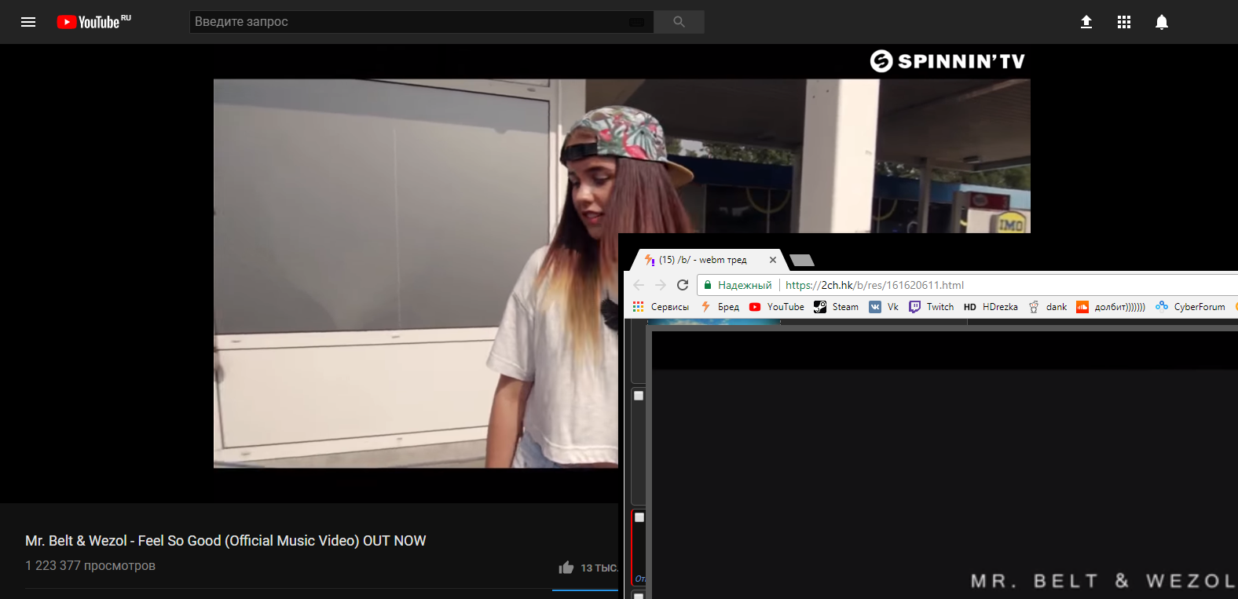Open the YouTube upload video icon
Image resolution: width=1238 pixels, height=599 pixels.
click(x=1086, y=22)
